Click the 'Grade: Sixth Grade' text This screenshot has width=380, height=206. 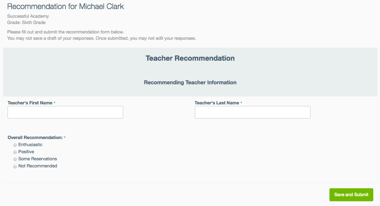pyautogui.click(x=26, y=22)
